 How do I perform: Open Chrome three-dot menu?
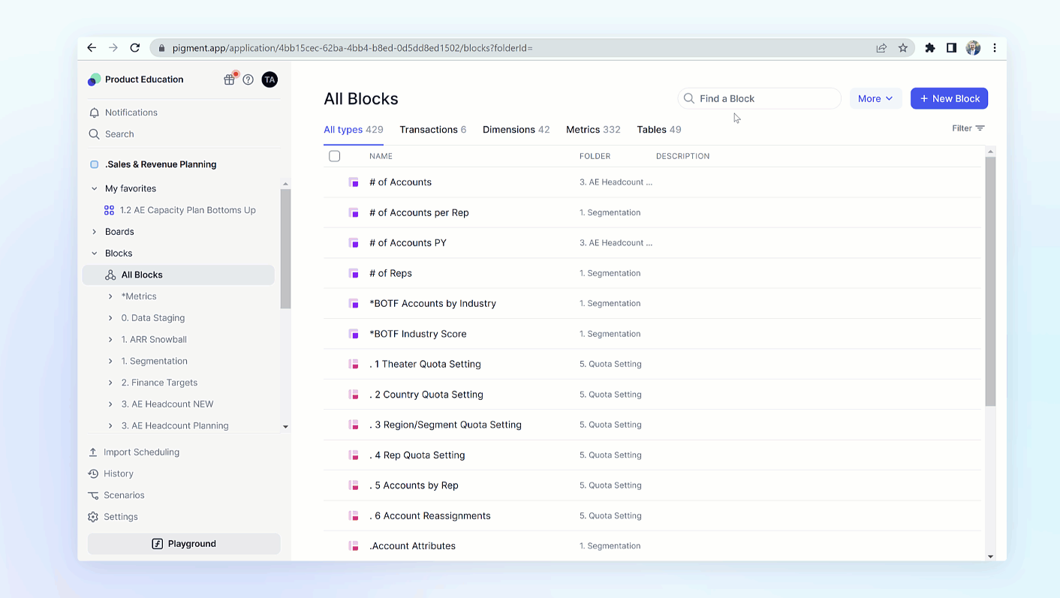(x=995, y=48)
